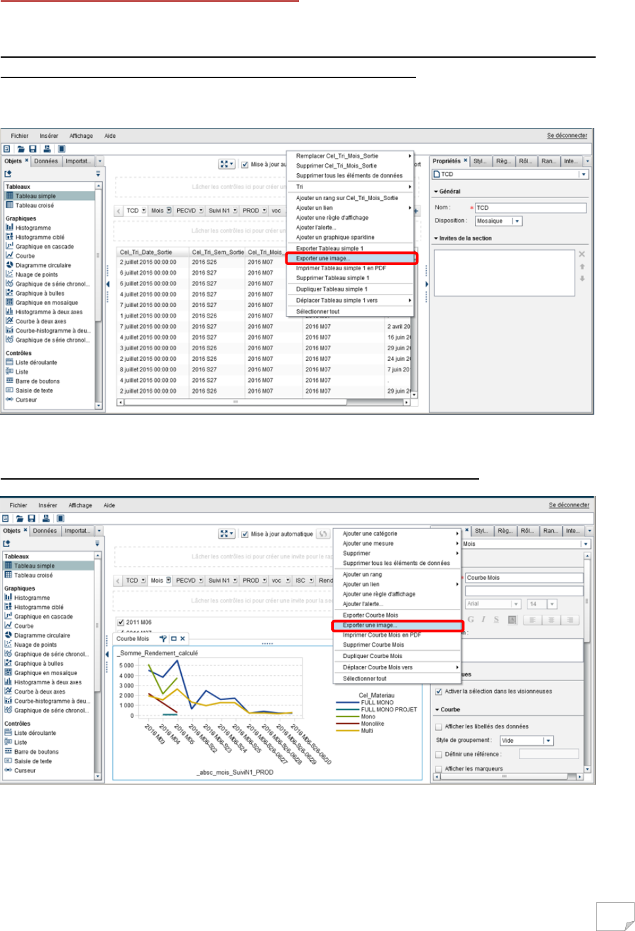Image resolution: width=635 pixels, height=931 pixels.
Task: Check Afficher les libellés des données
Action: click(439, 727)
